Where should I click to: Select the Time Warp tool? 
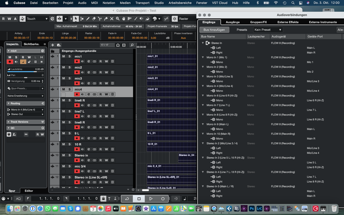(x=130, y=19)
